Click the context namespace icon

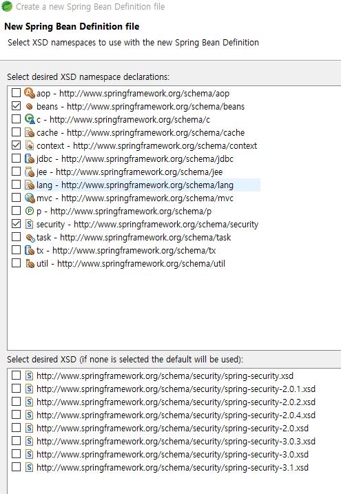tap(30, 145)
